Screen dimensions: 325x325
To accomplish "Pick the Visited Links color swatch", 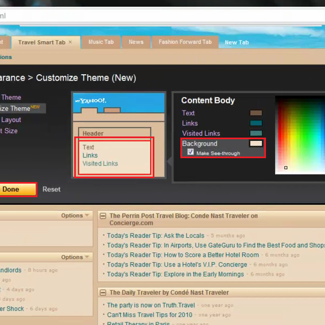I will (256, 133).
